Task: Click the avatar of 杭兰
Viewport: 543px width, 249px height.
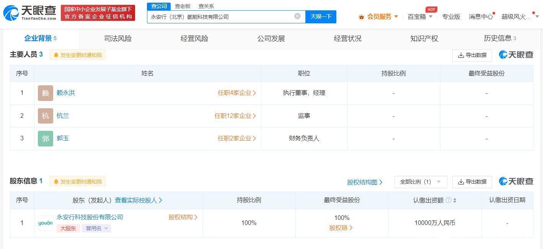Action: click(x=46, y=116)
